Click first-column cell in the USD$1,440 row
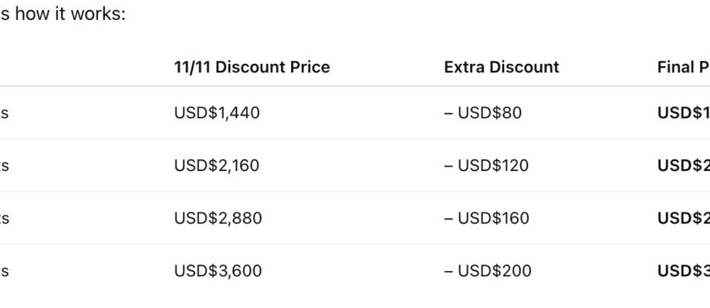The image size is (710, 308). tap(5, 113)
